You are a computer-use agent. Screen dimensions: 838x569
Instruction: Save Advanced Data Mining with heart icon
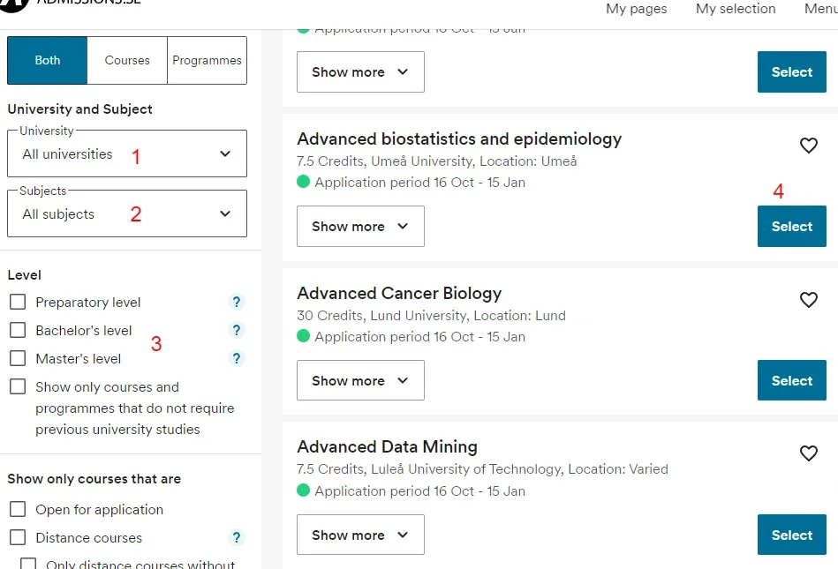pos(808,453)
